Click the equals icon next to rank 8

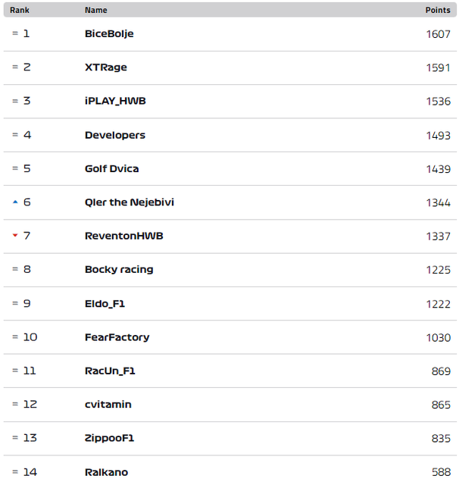(x=15, y=269)
